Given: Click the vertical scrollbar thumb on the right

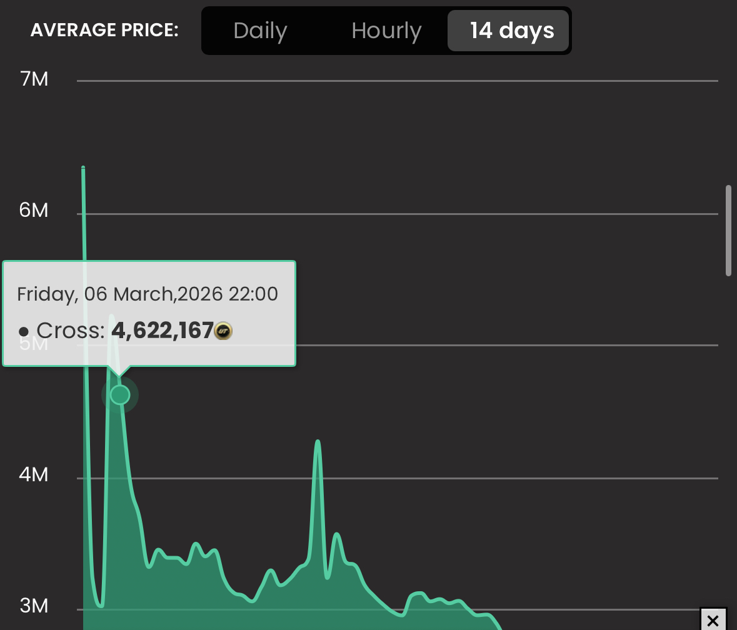Looking at the screenshot, I should [x=728, y=230].
